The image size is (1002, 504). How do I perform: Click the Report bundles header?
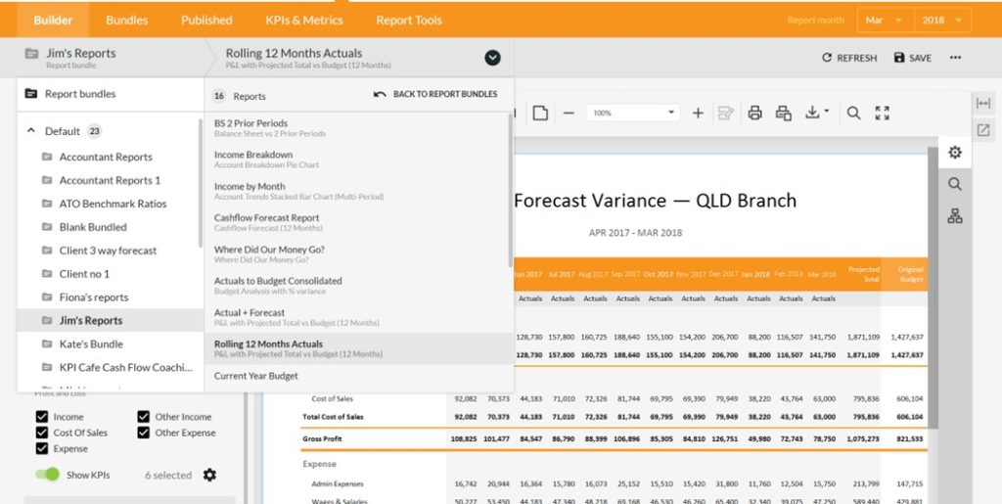[111, 94]
